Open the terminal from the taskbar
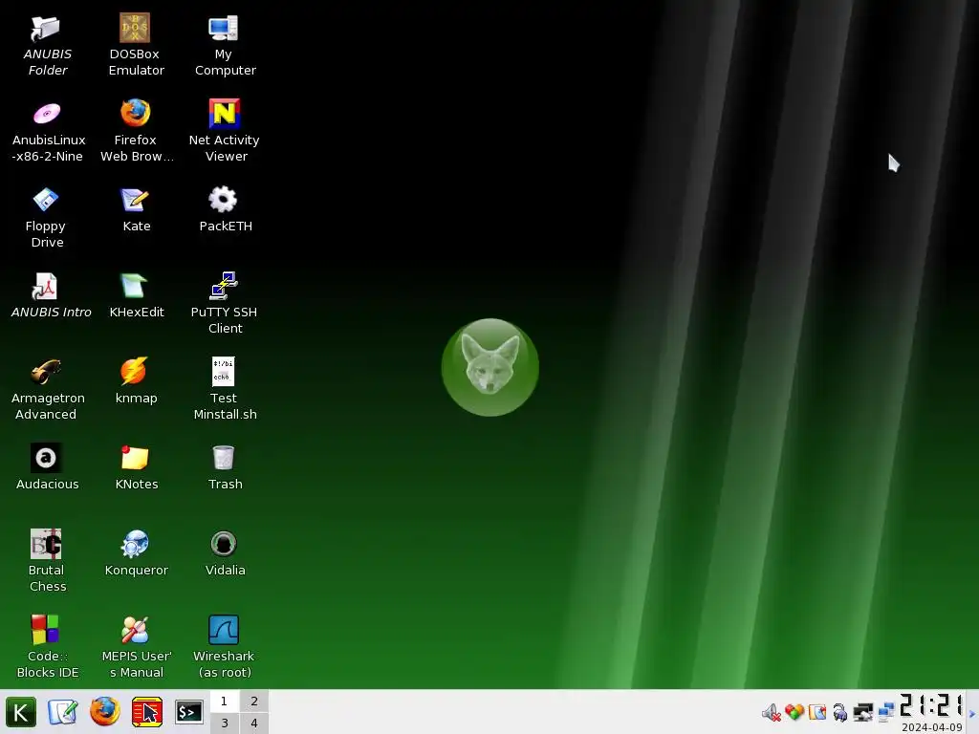The width and height of the screenshot is (979, 734). click(x=189, y=712)
